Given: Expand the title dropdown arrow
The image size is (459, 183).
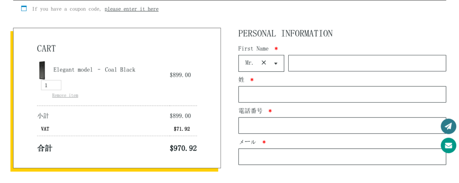Looking at the screenshot, I should 276,63.
